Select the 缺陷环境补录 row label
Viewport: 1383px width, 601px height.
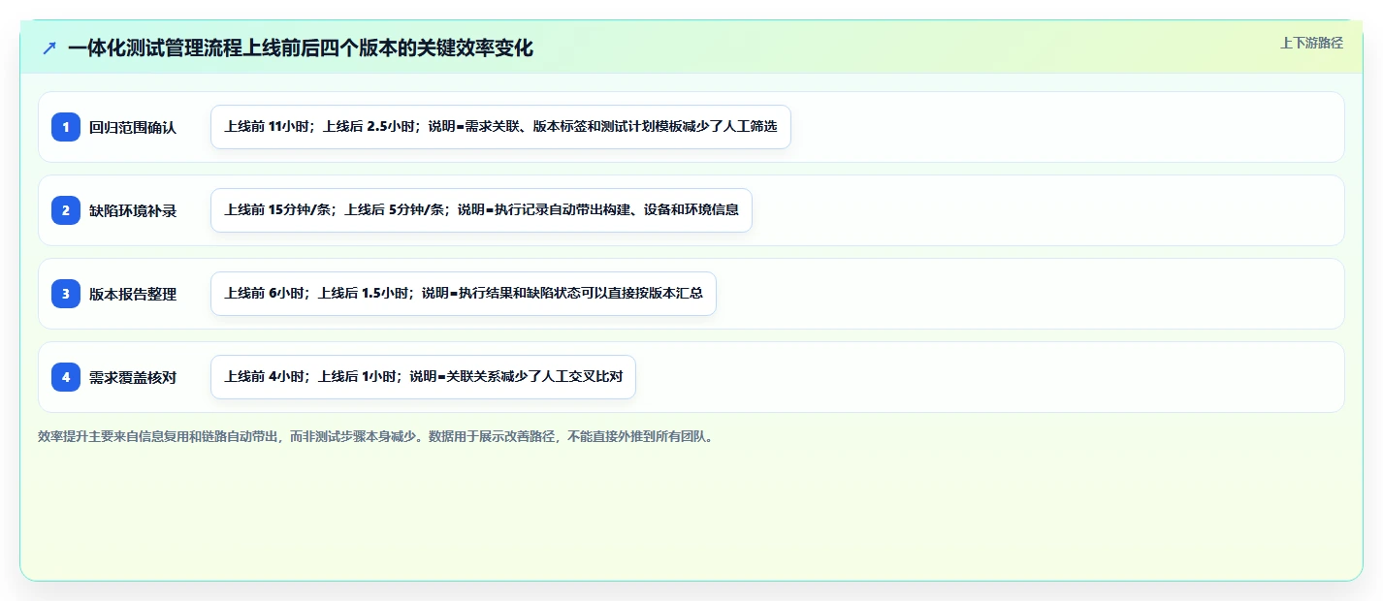133,210
